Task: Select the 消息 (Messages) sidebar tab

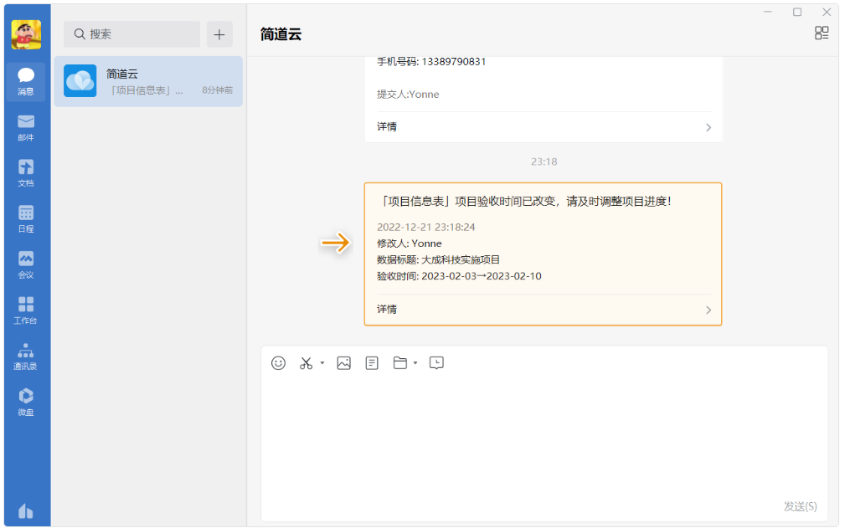Action: 26,81
